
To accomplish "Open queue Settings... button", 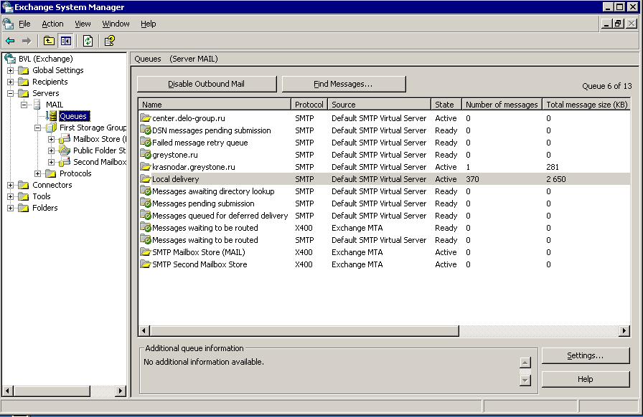I will [x=585, y=355].
